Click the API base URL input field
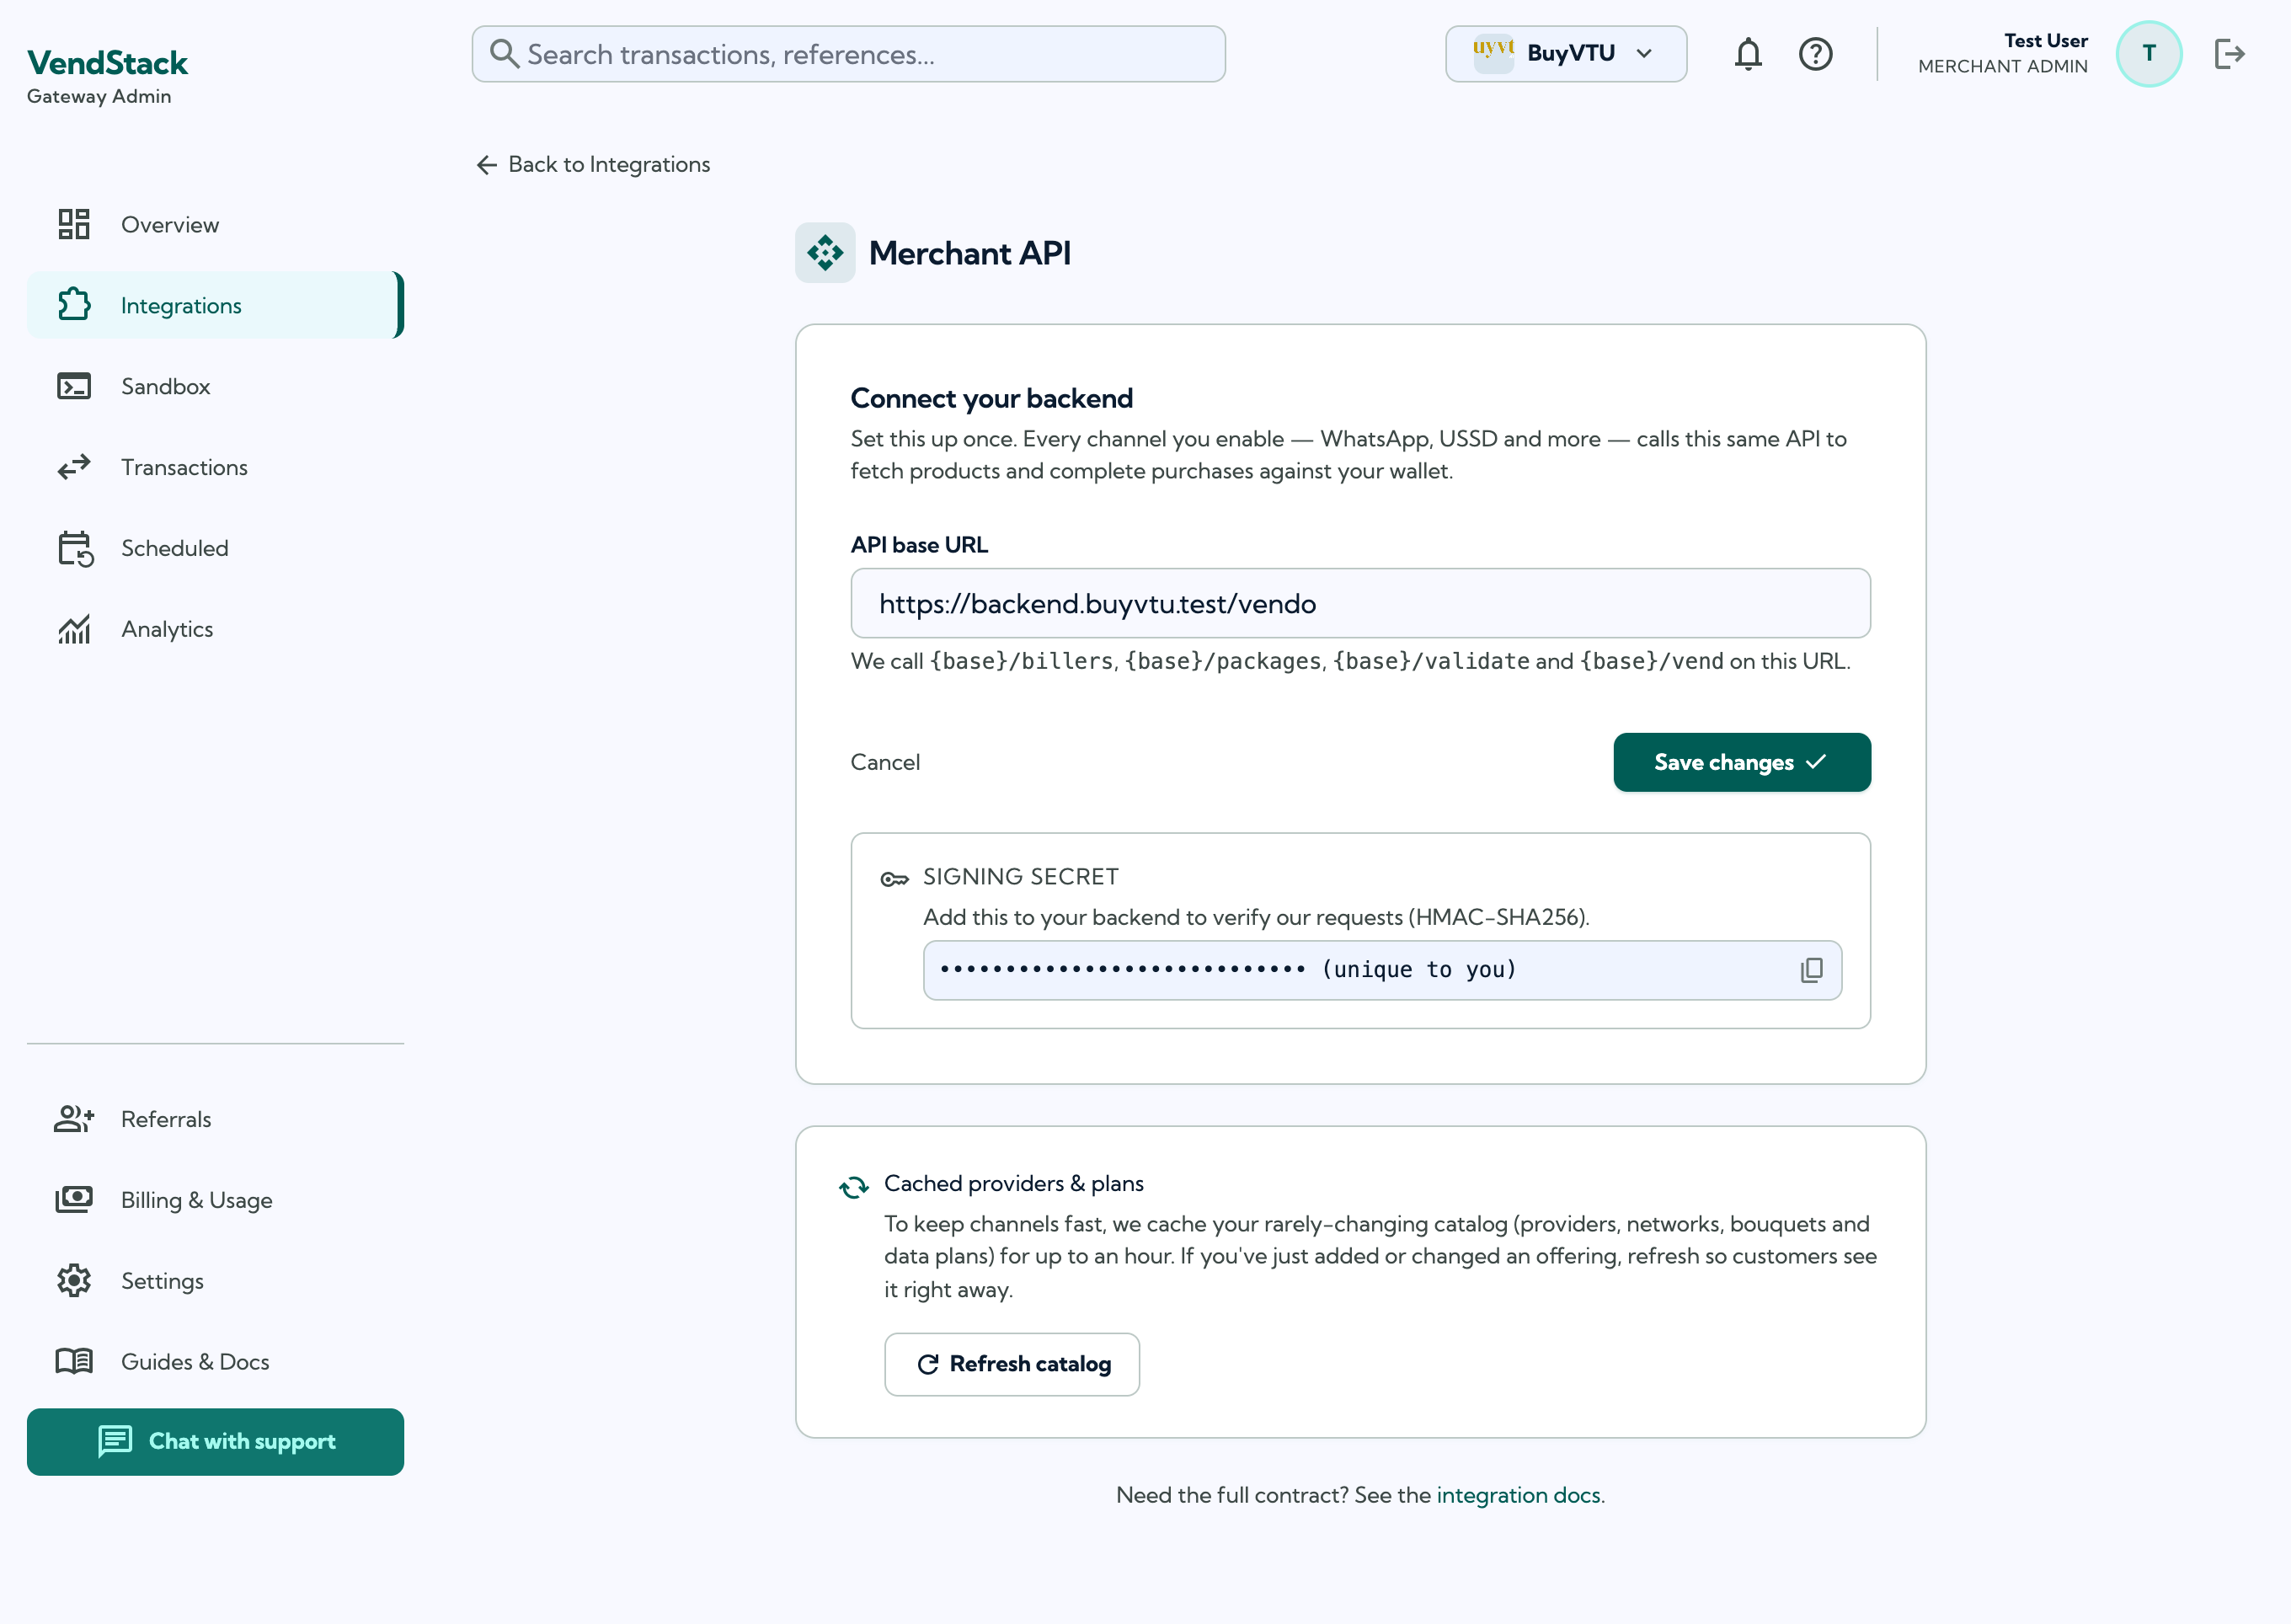The image size is (2291, 1624). coord(1360,603)
